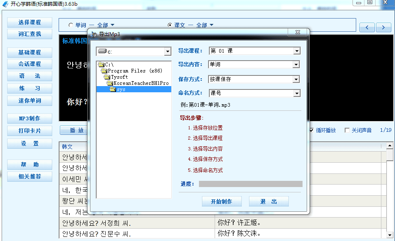This screenshot has height=241, width=395.
Task: Click example text 例:第01课-单词.mp3
Action: [205, 105]
